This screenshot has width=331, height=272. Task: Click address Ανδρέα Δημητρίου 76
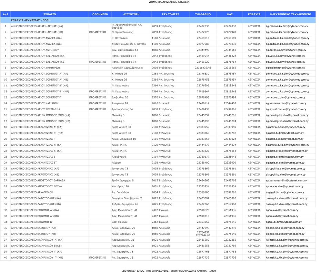[125, 204]
